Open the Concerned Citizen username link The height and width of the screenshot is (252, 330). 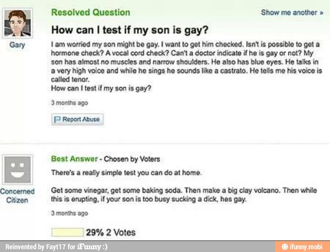(x=20, y=196)
